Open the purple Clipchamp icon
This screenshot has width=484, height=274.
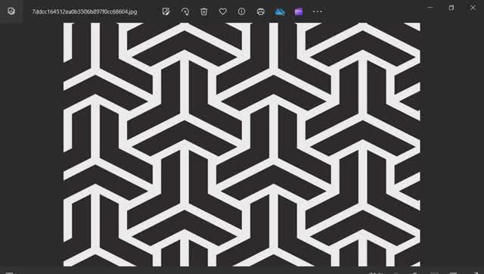point(299,11)
